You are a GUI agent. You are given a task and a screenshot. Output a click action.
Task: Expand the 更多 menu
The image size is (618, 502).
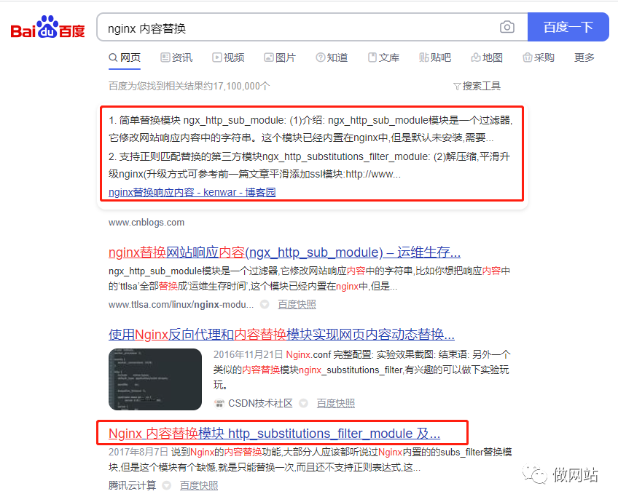[x=584, y=57]
